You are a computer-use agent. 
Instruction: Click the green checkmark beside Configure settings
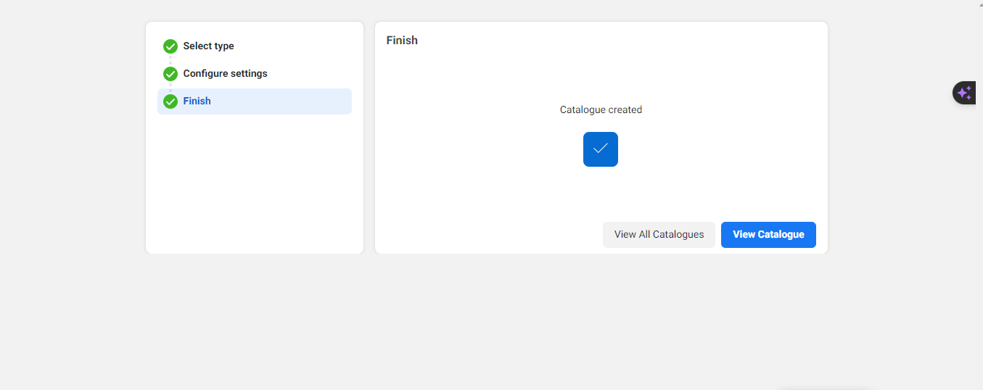click(170, 74)
